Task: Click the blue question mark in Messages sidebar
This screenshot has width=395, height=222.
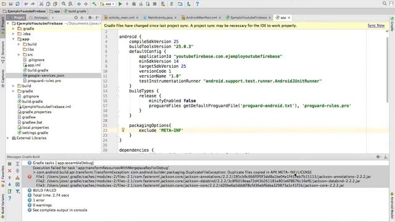Action: point(10,199)
